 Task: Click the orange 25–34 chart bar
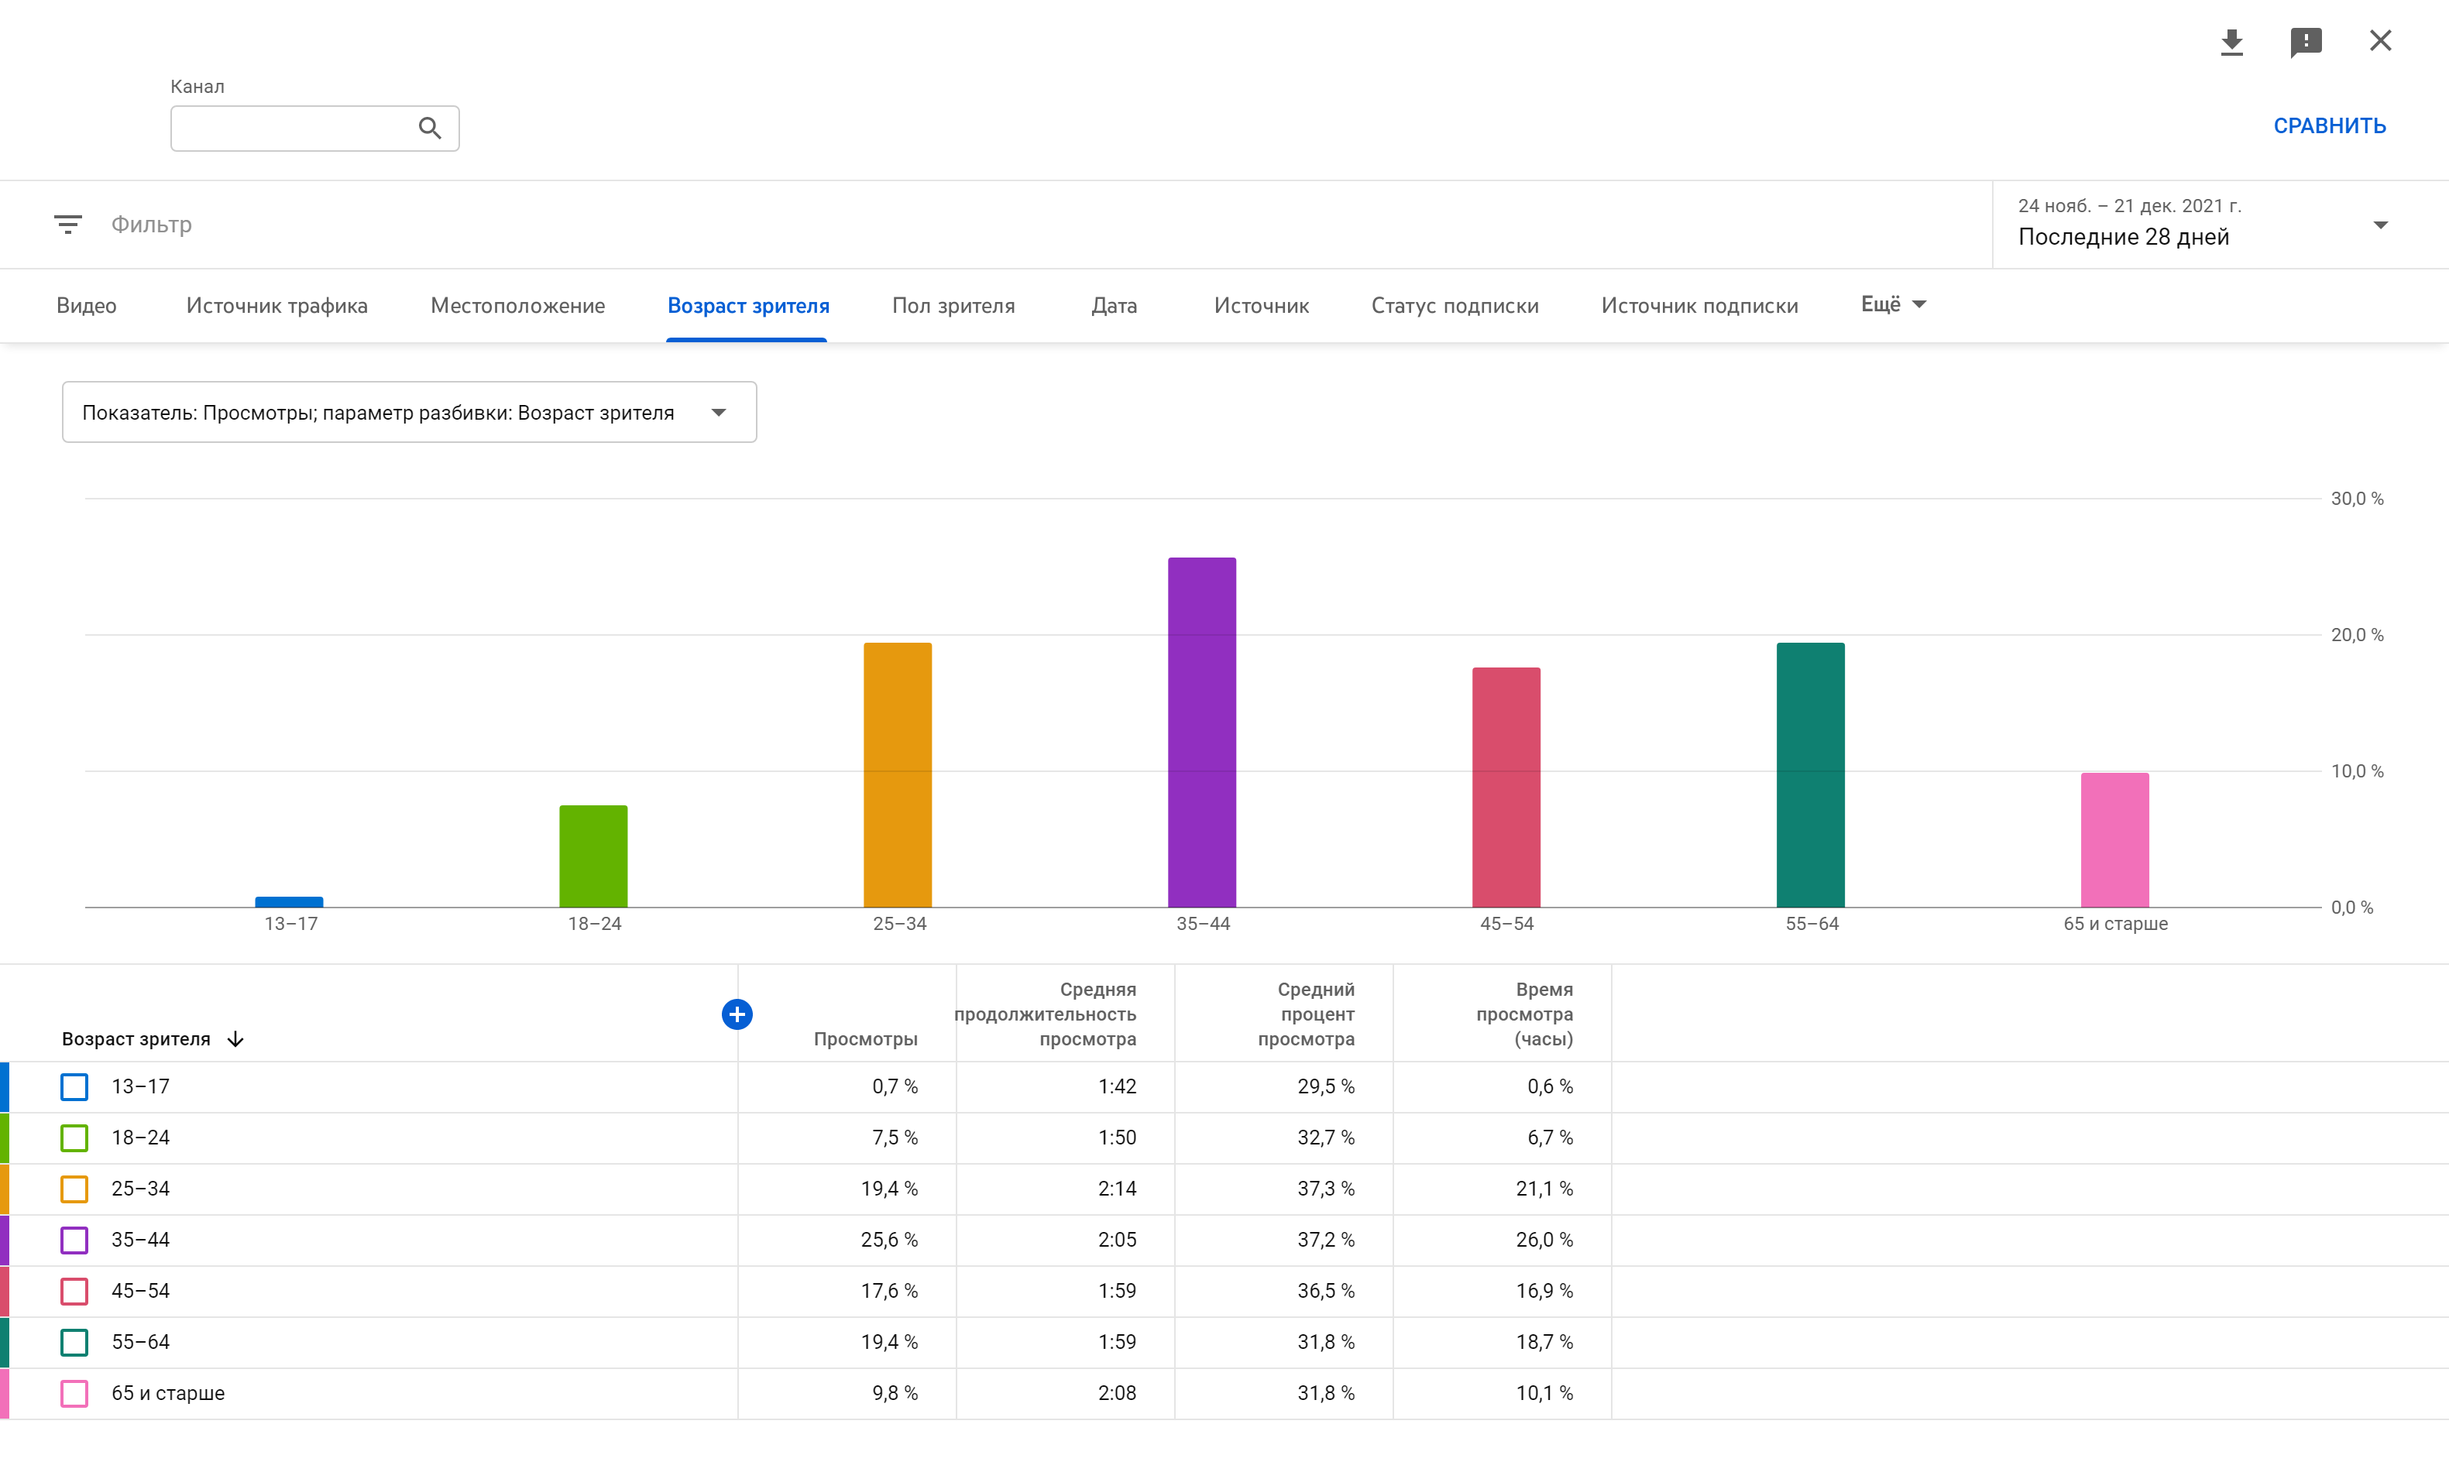898,774
